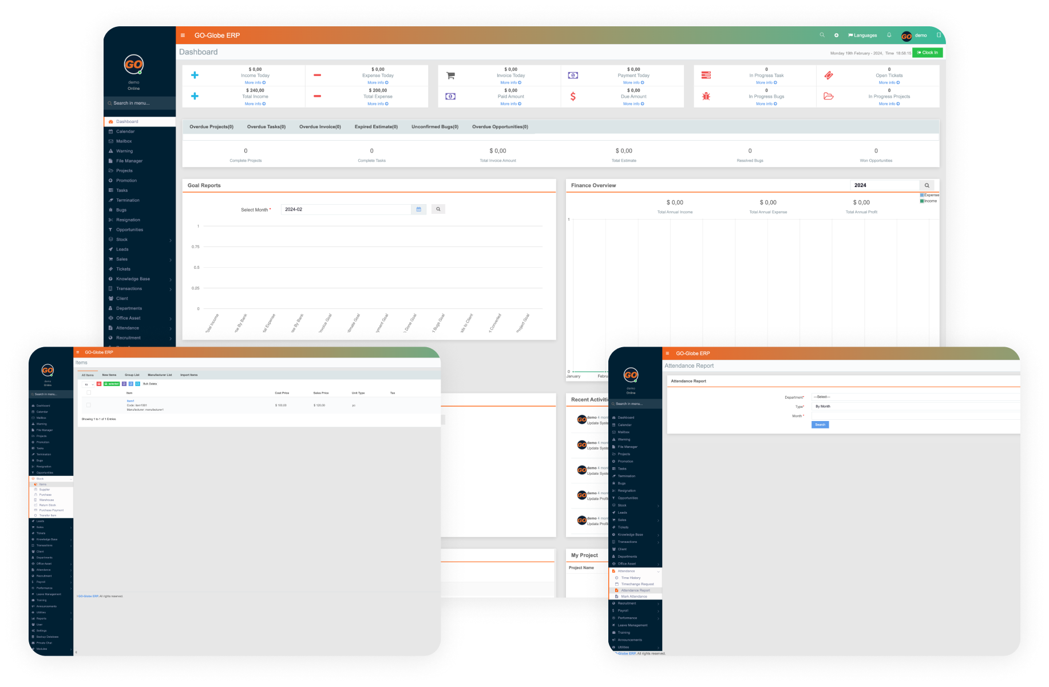Click the red ticket icon for Open Tickets
The image size is (1049, 687).
pos(828,76)
